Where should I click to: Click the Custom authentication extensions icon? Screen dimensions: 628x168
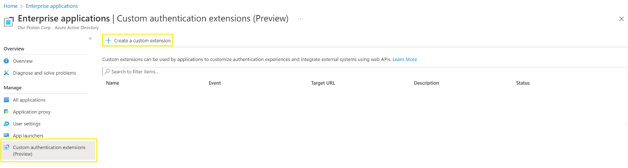pyautogui.click(x=6, y=148)
